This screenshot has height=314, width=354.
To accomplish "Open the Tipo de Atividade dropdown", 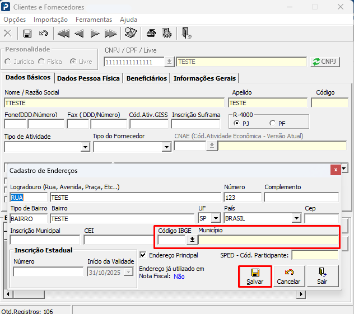I will click(85, 147).
